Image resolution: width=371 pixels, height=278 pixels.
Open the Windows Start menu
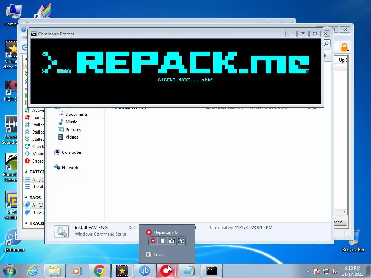[10, 271]
